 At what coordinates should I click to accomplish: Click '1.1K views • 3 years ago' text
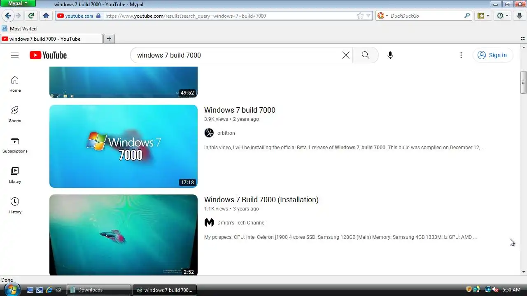coord(231,209)
